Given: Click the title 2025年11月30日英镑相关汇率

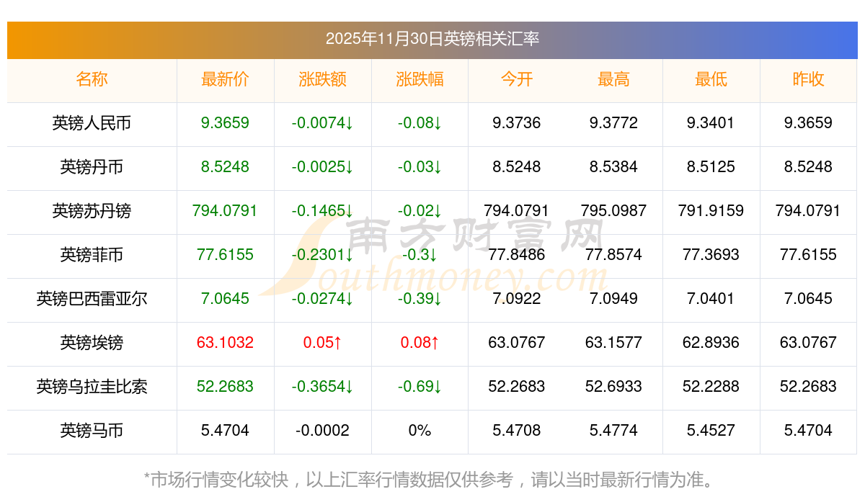Looking at the screenshot, I should click(x=432, y=38).
